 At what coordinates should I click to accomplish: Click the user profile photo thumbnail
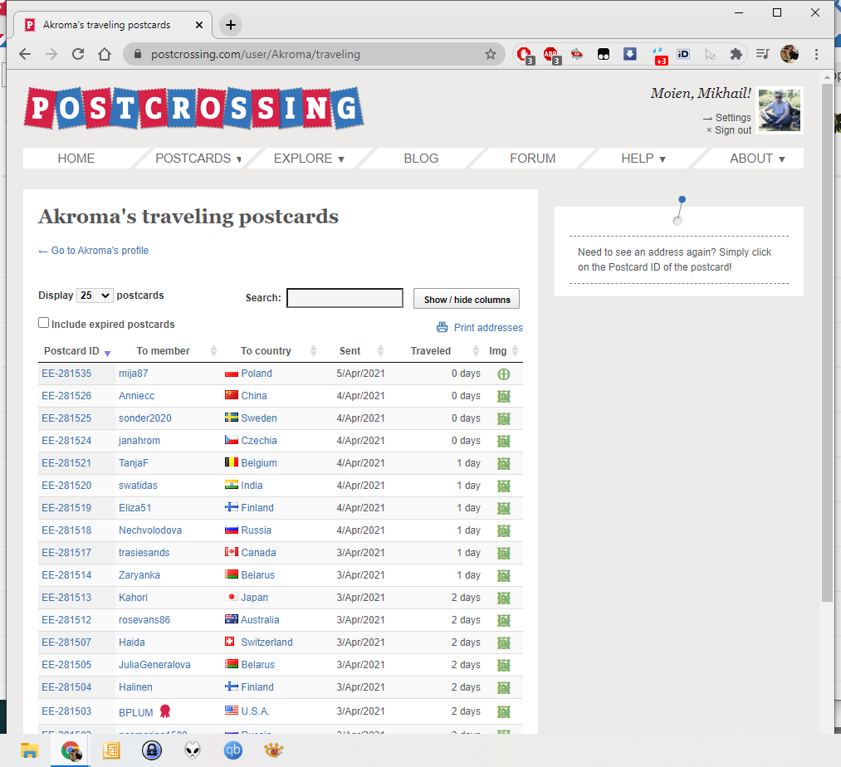pyautogui.click(x=780, y=110)
